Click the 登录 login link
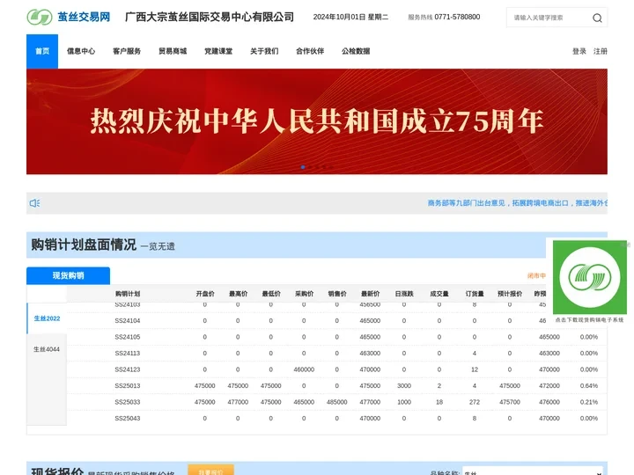Screen dimensions: 634x475 pos(579,51)
